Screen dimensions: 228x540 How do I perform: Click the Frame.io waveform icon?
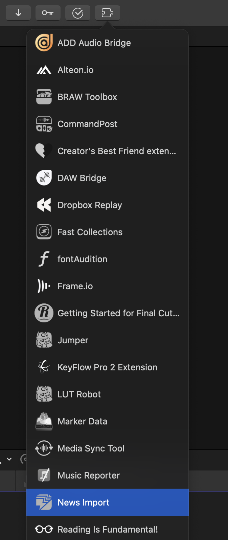click(44, 286)
